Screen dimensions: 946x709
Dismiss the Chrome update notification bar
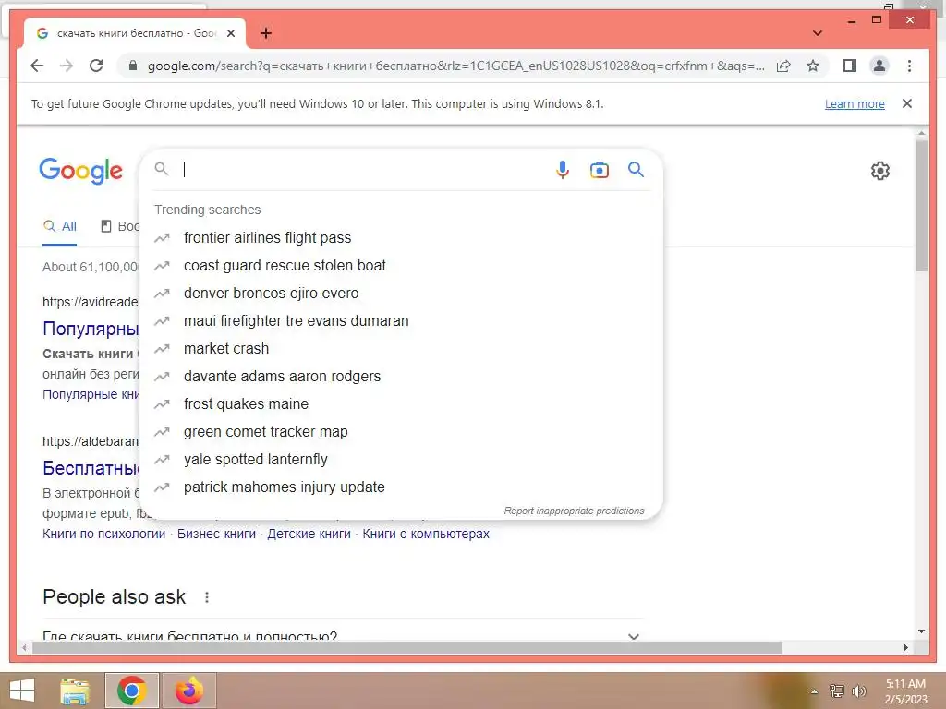(x=907, y=103)
